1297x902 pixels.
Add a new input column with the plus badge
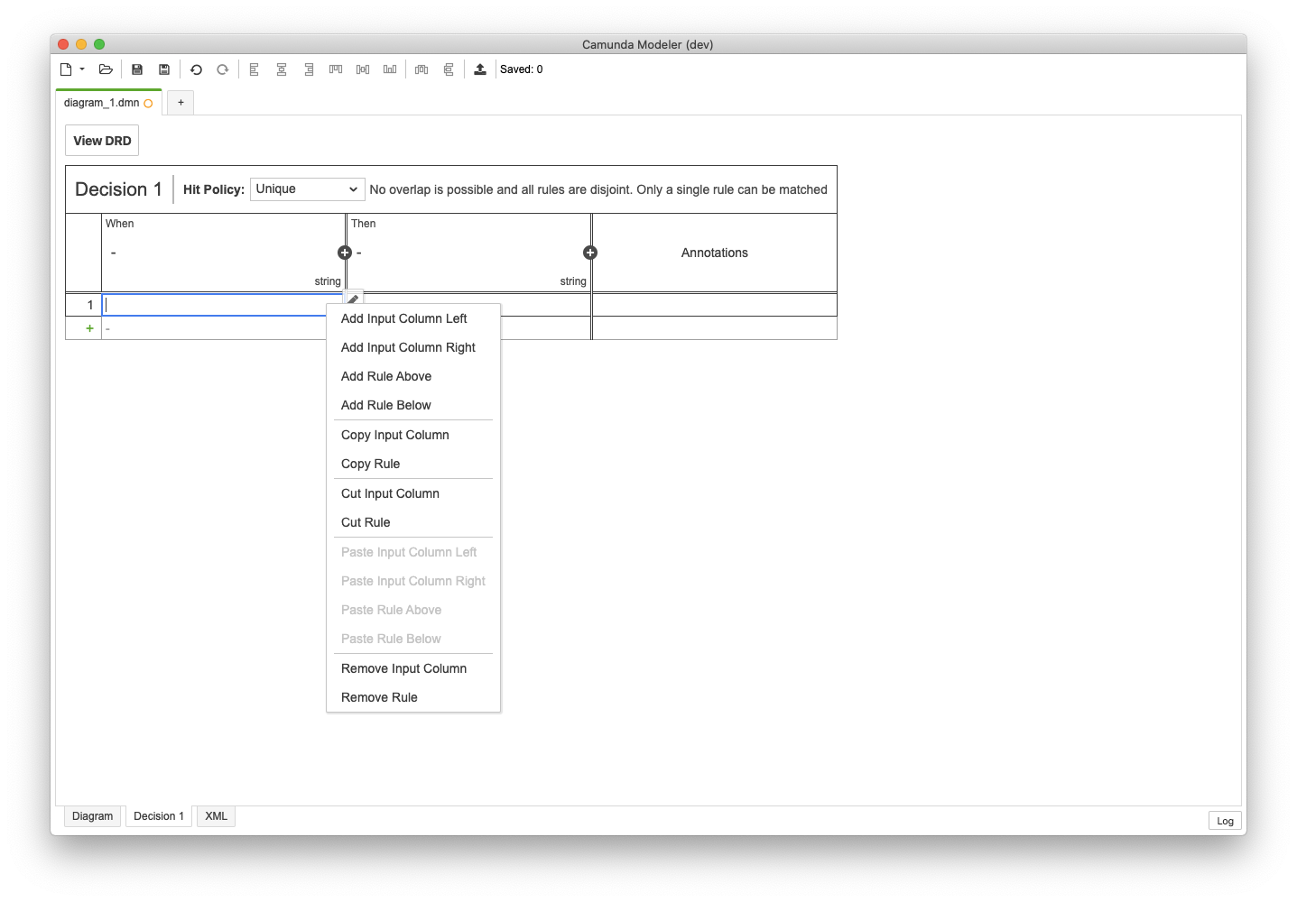tap(345, 253)
